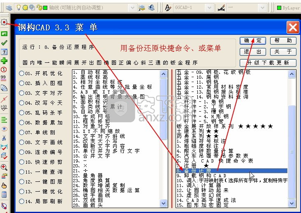Click the green text align lines icon
This screenshot has height=213, width=301.
click(x=4, y=120)
